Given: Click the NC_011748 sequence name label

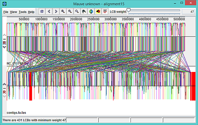Looking at the screenshot, I should 17,63.
